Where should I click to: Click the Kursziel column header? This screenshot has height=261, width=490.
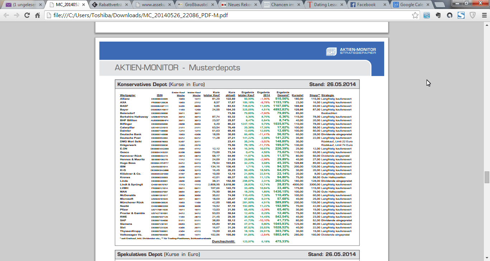[297, 95]
